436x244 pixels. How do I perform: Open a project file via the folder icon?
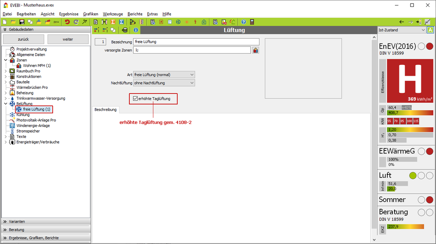pyautogui.click(x=13, y=22)
